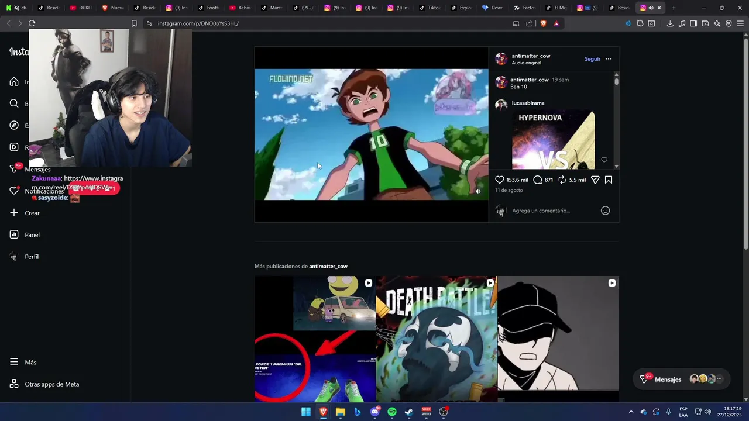Open Panel in Instagram sidebar

coord(25,234)
